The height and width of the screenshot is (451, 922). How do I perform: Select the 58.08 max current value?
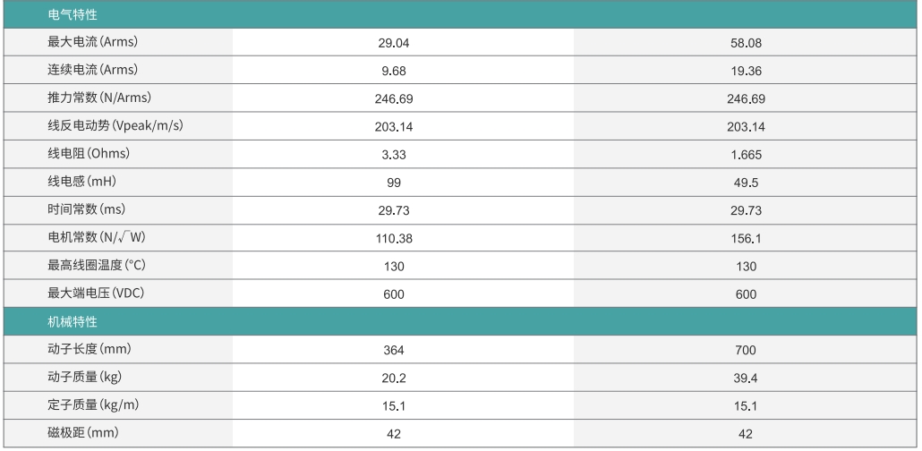(746, 43)
